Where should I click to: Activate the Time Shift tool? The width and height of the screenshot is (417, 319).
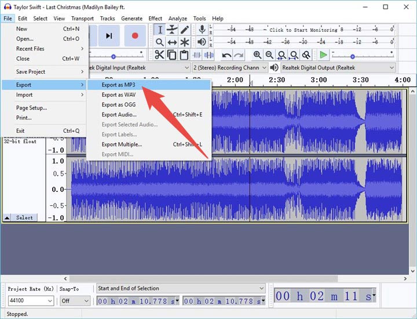click(x=172, y=42)
